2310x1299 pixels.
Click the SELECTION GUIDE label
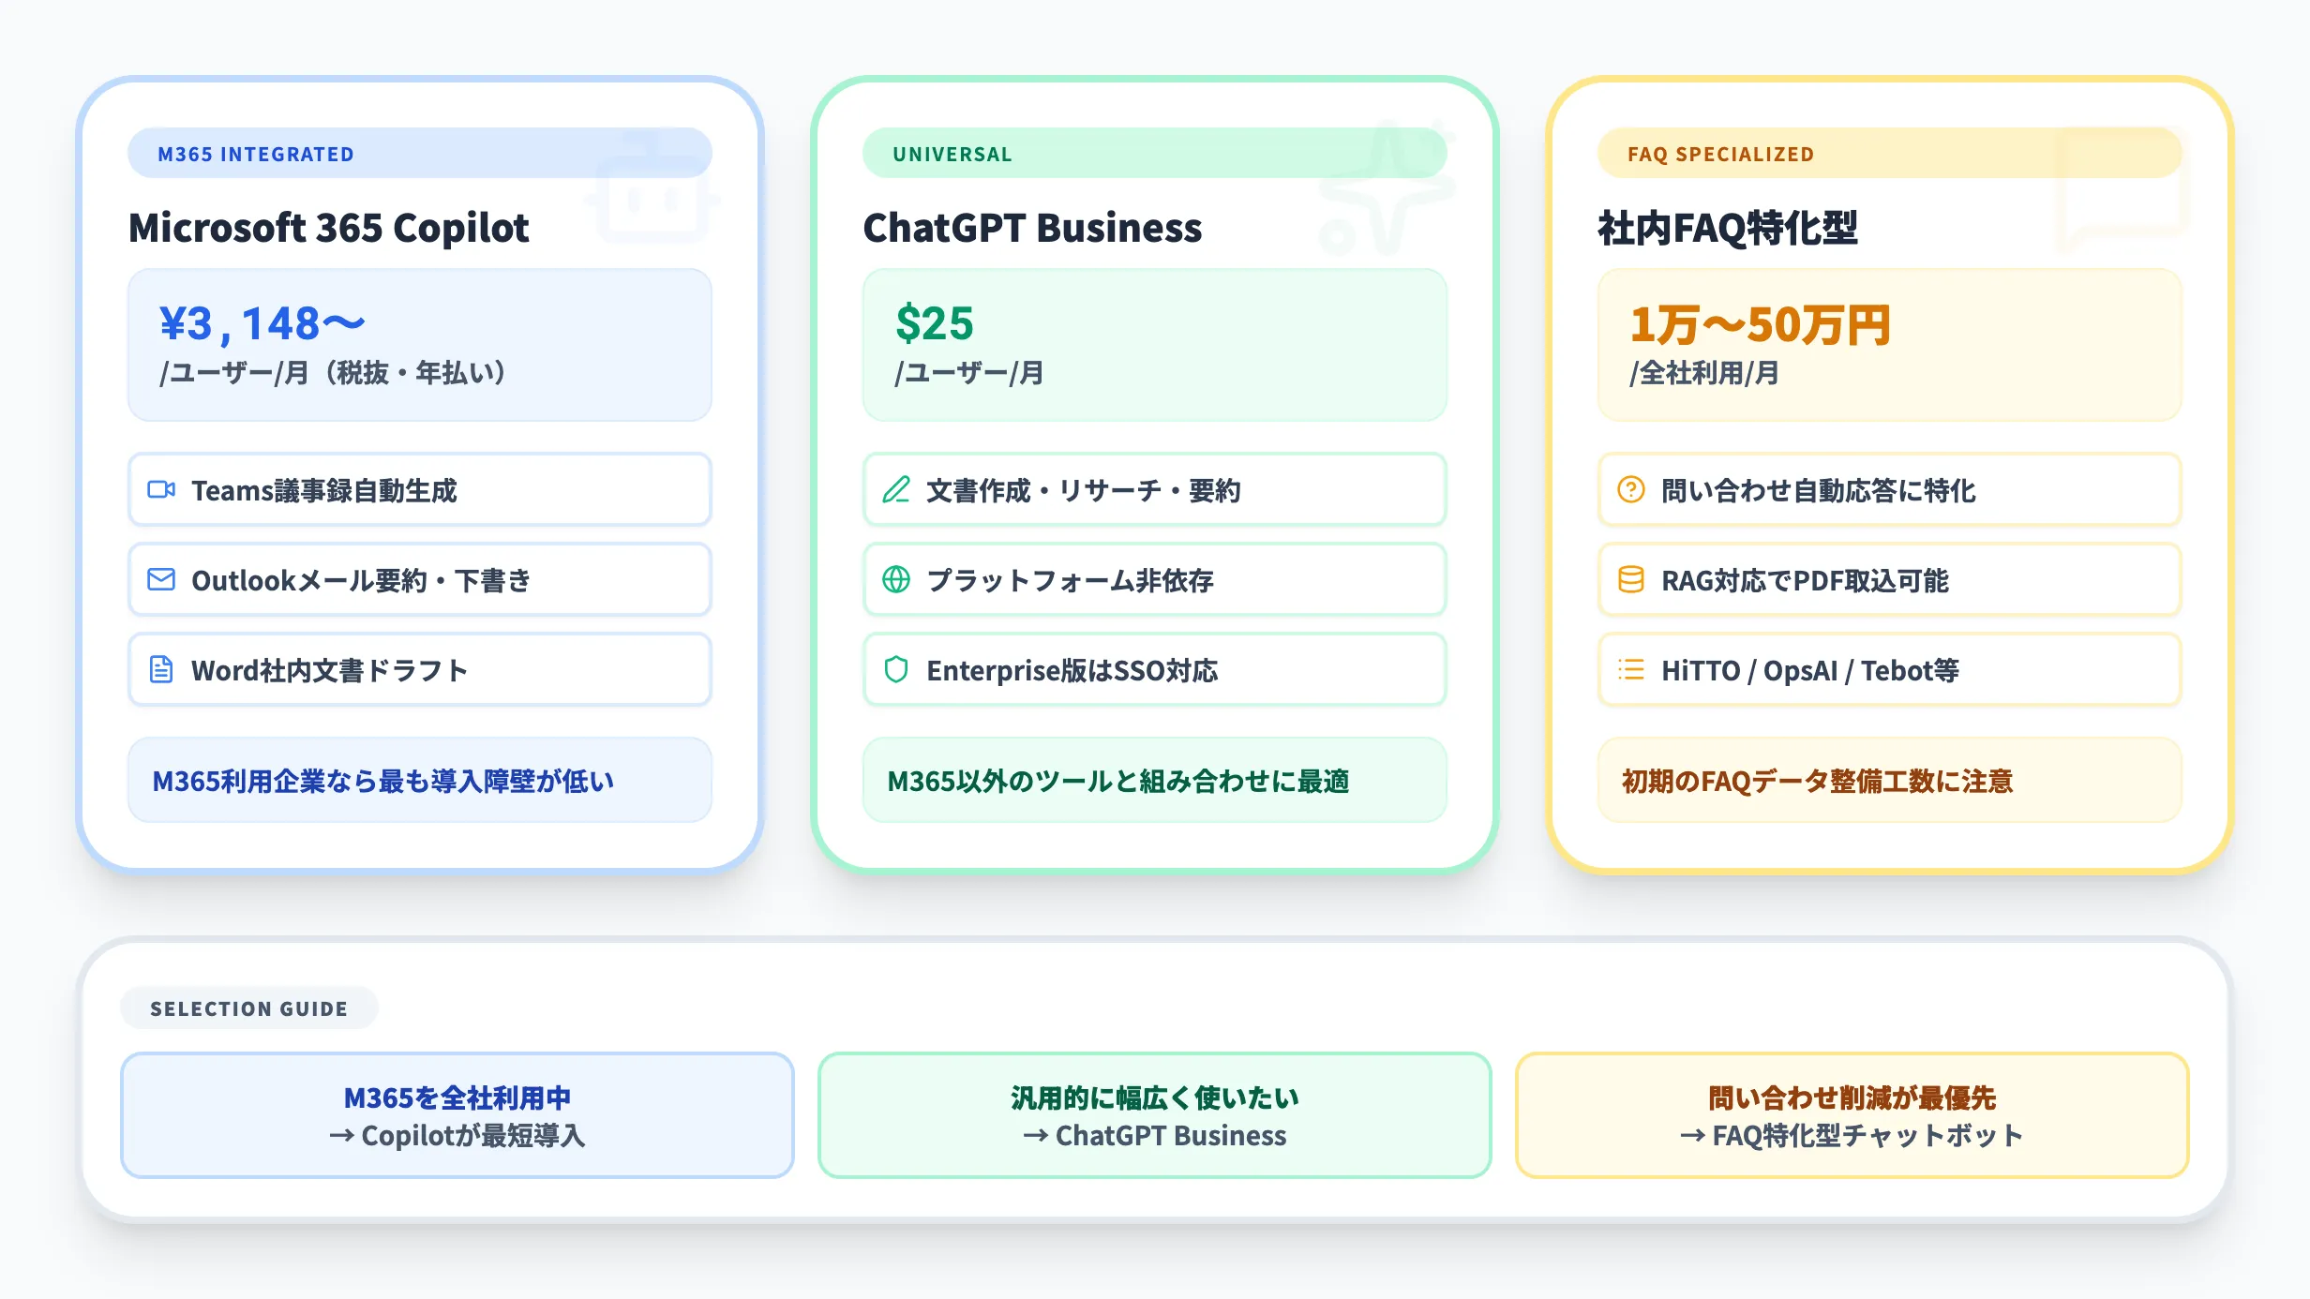249,1008
